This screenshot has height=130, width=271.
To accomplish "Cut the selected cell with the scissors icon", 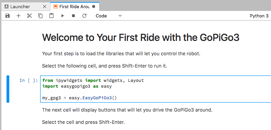I will point(30,16).
